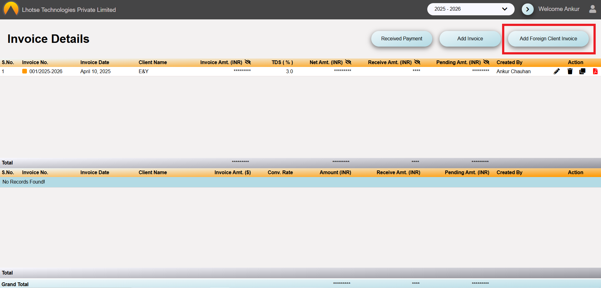Show hidden Pending Amt. (INR) values
Viewport: 601px width, 288px height.
(486, 62)
